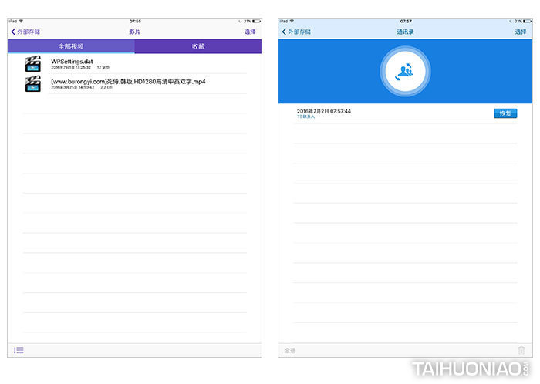The height and width of the screenshot is (384, 540).
Task: Tap the 影片 title in navigation bar
Action: (x=135, y=32)
